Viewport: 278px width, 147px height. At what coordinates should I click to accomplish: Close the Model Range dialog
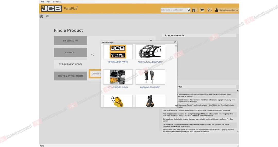(175, 42)
